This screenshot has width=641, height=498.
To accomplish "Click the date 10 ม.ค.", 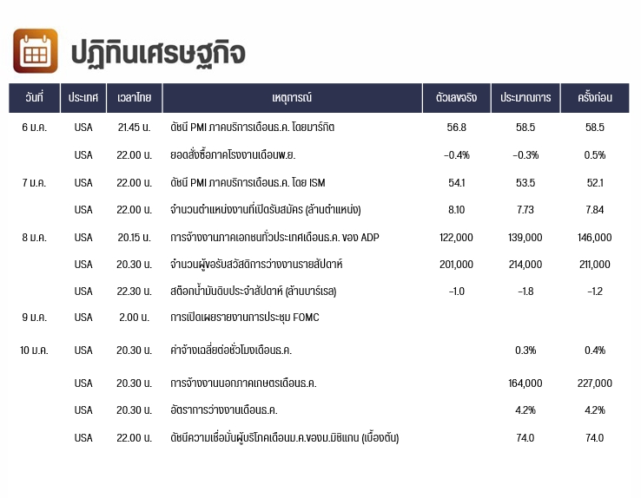I will pyautogui.click(x=35, y=351).
